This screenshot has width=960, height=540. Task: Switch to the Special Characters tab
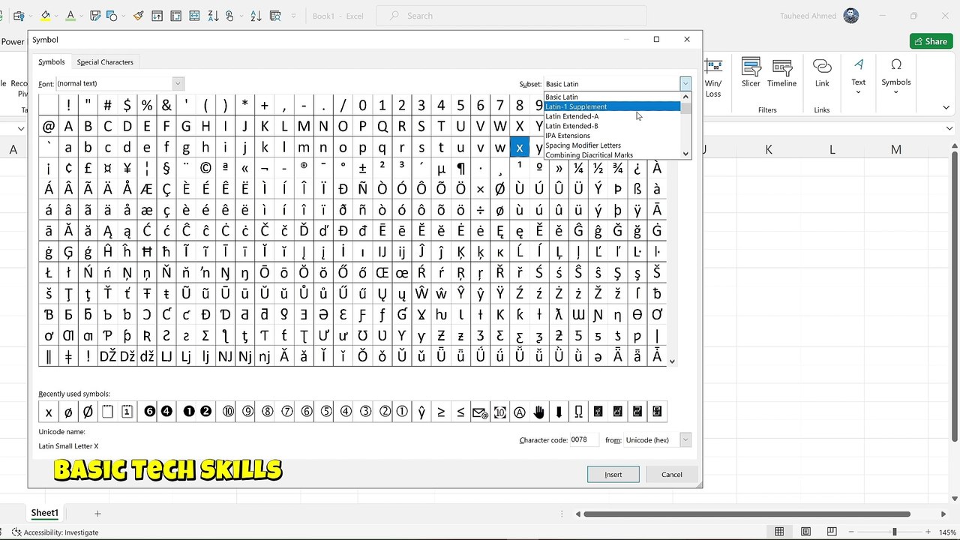(x=105, y=62)
